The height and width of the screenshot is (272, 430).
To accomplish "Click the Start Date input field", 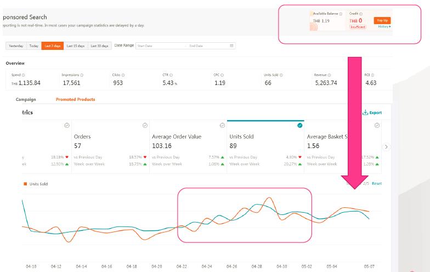I will 159,46.
